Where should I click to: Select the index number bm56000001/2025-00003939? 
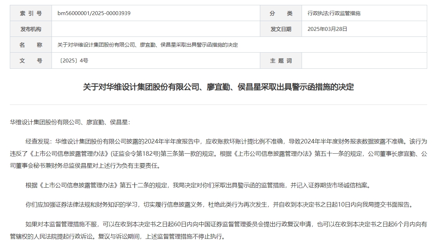(x=94, y=13)
